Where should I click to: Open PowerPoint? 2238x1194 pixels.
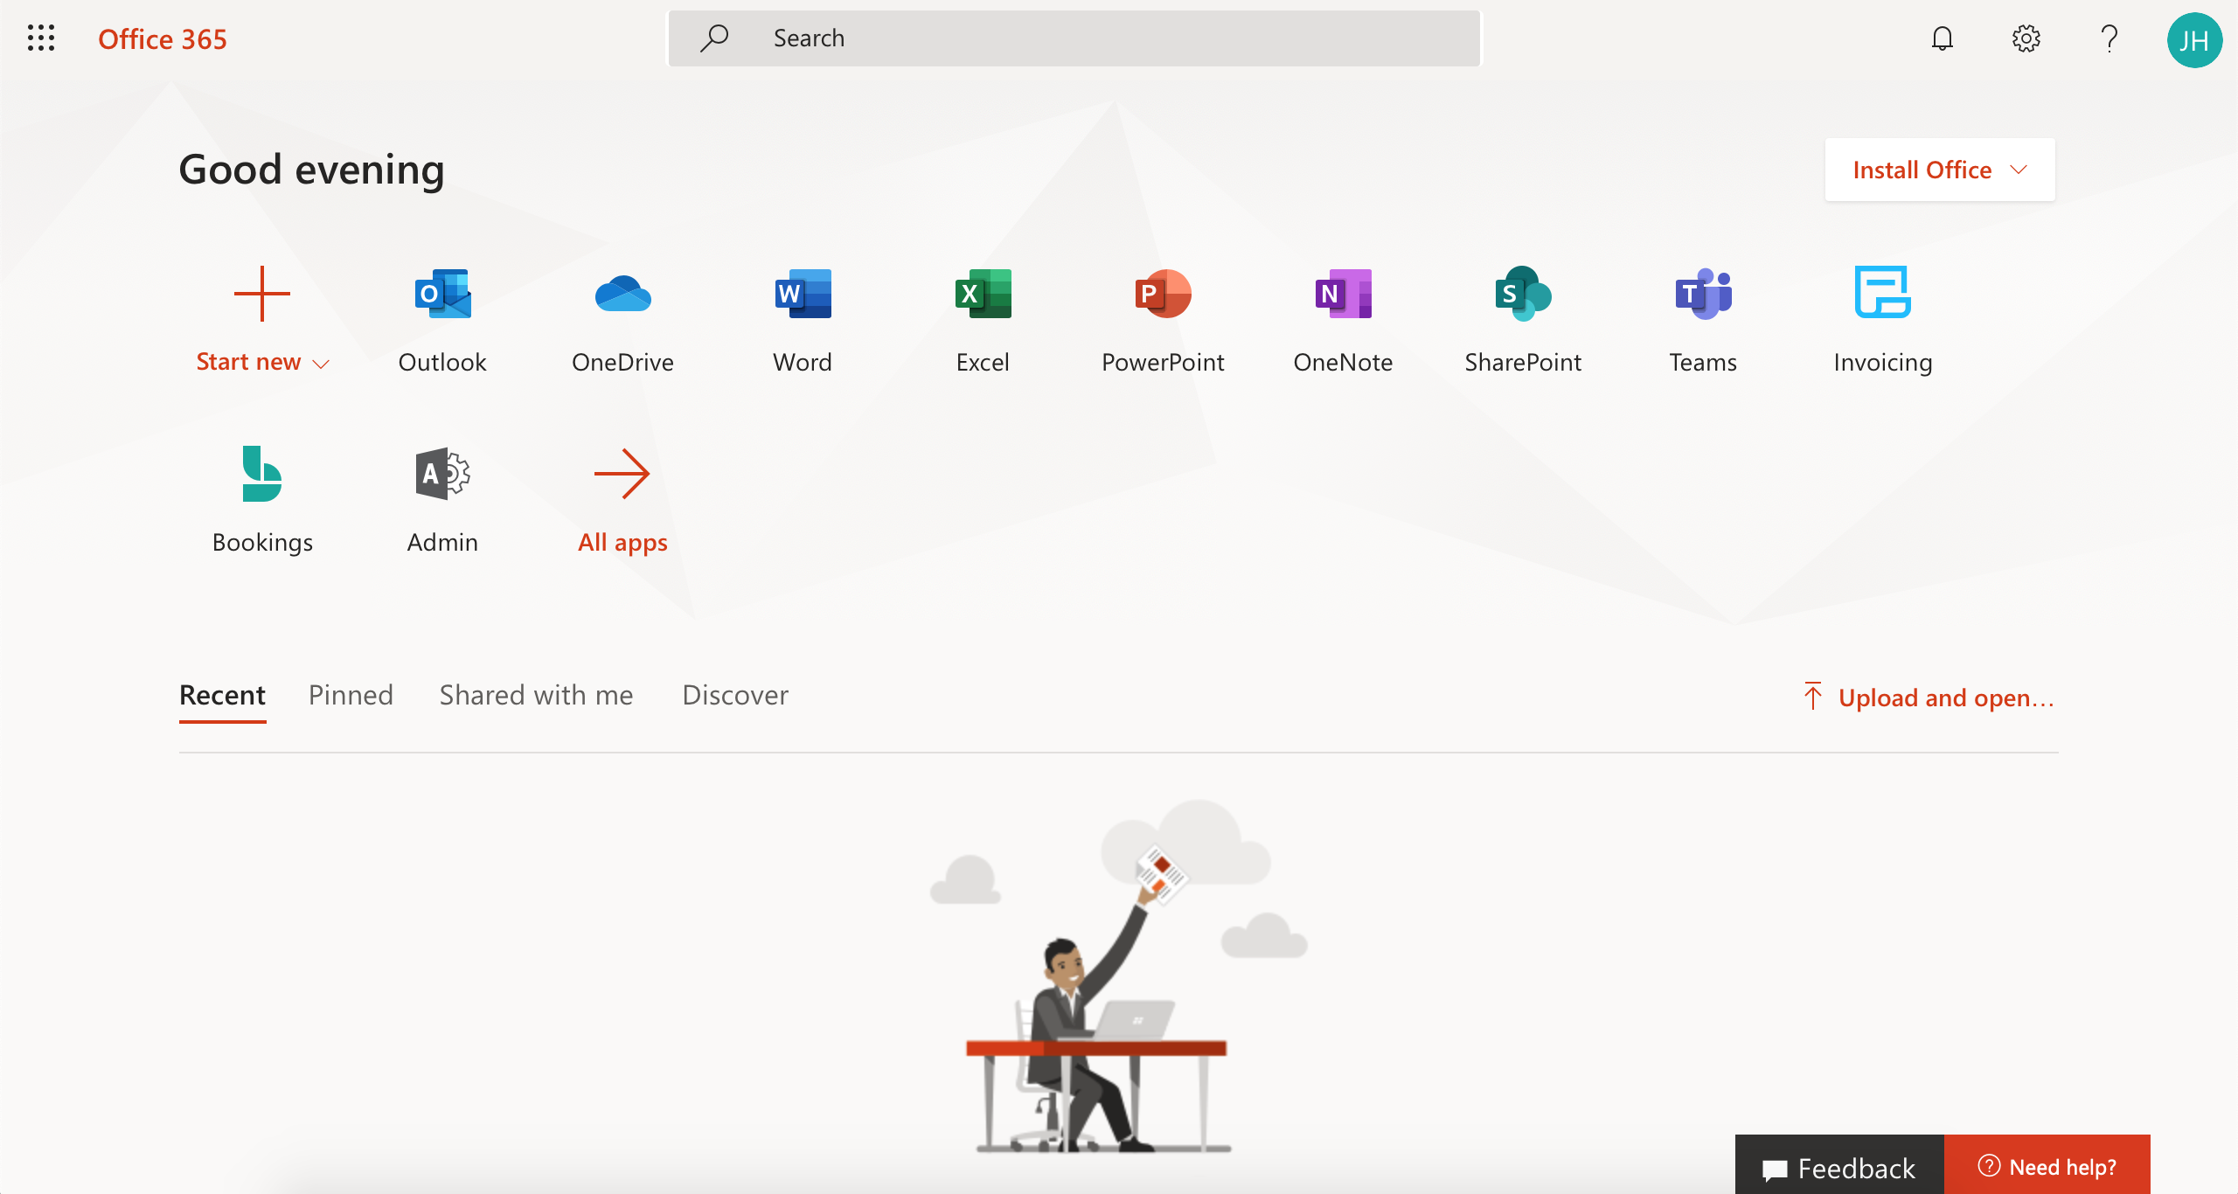click(x=1163, y=320)
